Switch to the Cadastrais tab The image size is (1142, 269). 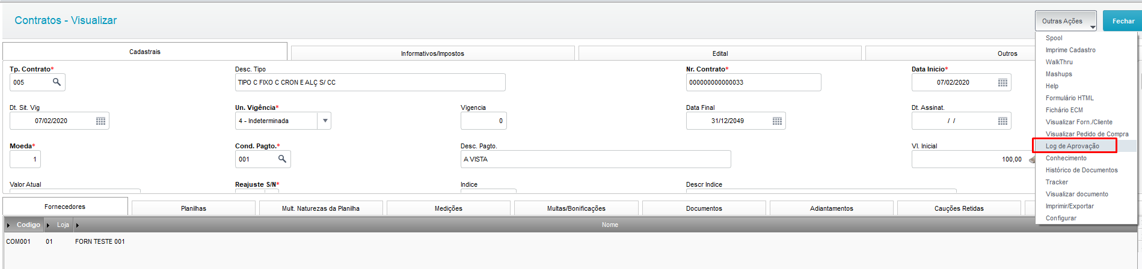(x=145, y=52)
